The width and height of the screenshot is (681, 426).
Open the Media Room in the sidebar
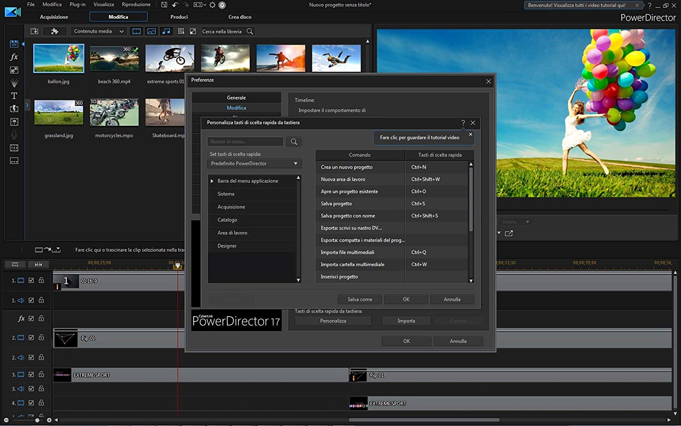click(x=14, y=44)
